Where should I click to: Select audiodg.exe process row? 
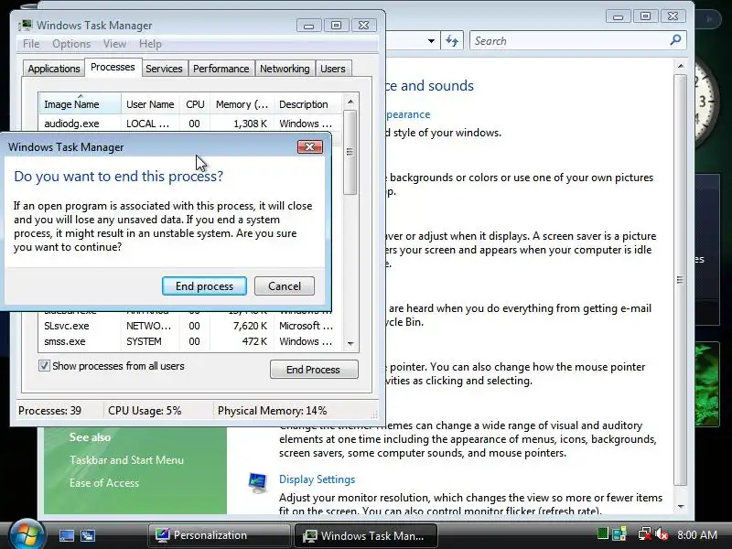click(x=190, y=124)
